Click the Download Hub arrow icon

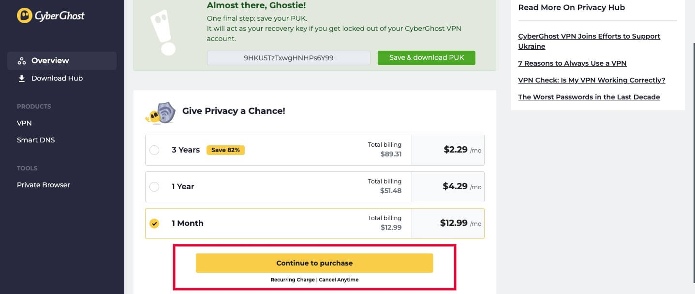tap(21, 78)
